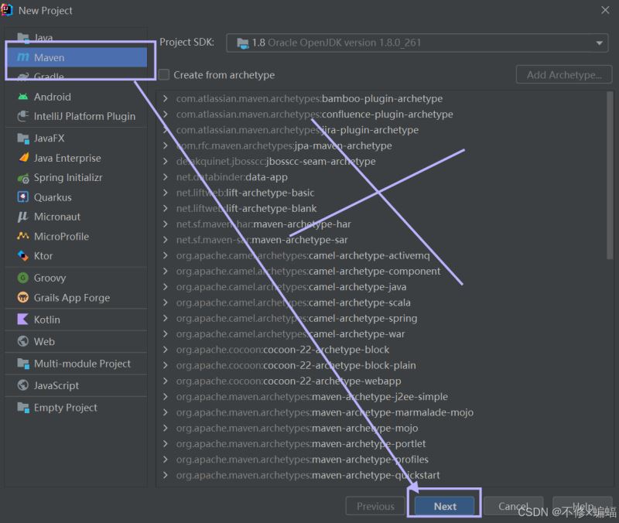Choose Micronaut project type

tap(77, 217)
